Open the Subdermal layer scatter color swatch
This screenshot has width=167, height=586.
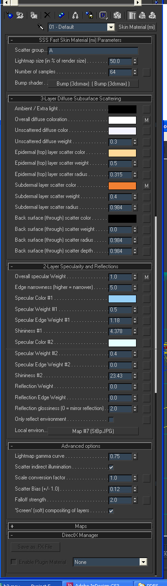point(122,185)
